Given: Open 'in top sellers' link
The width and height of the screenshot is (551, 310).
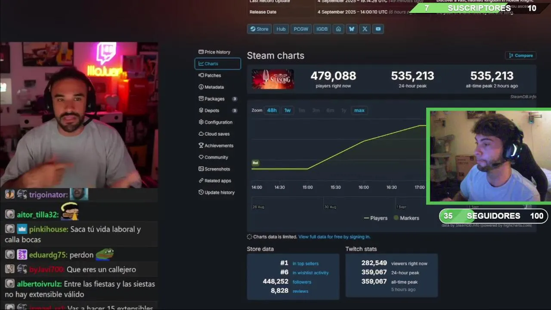Looking at the screenshot, I should pos(305,263).
